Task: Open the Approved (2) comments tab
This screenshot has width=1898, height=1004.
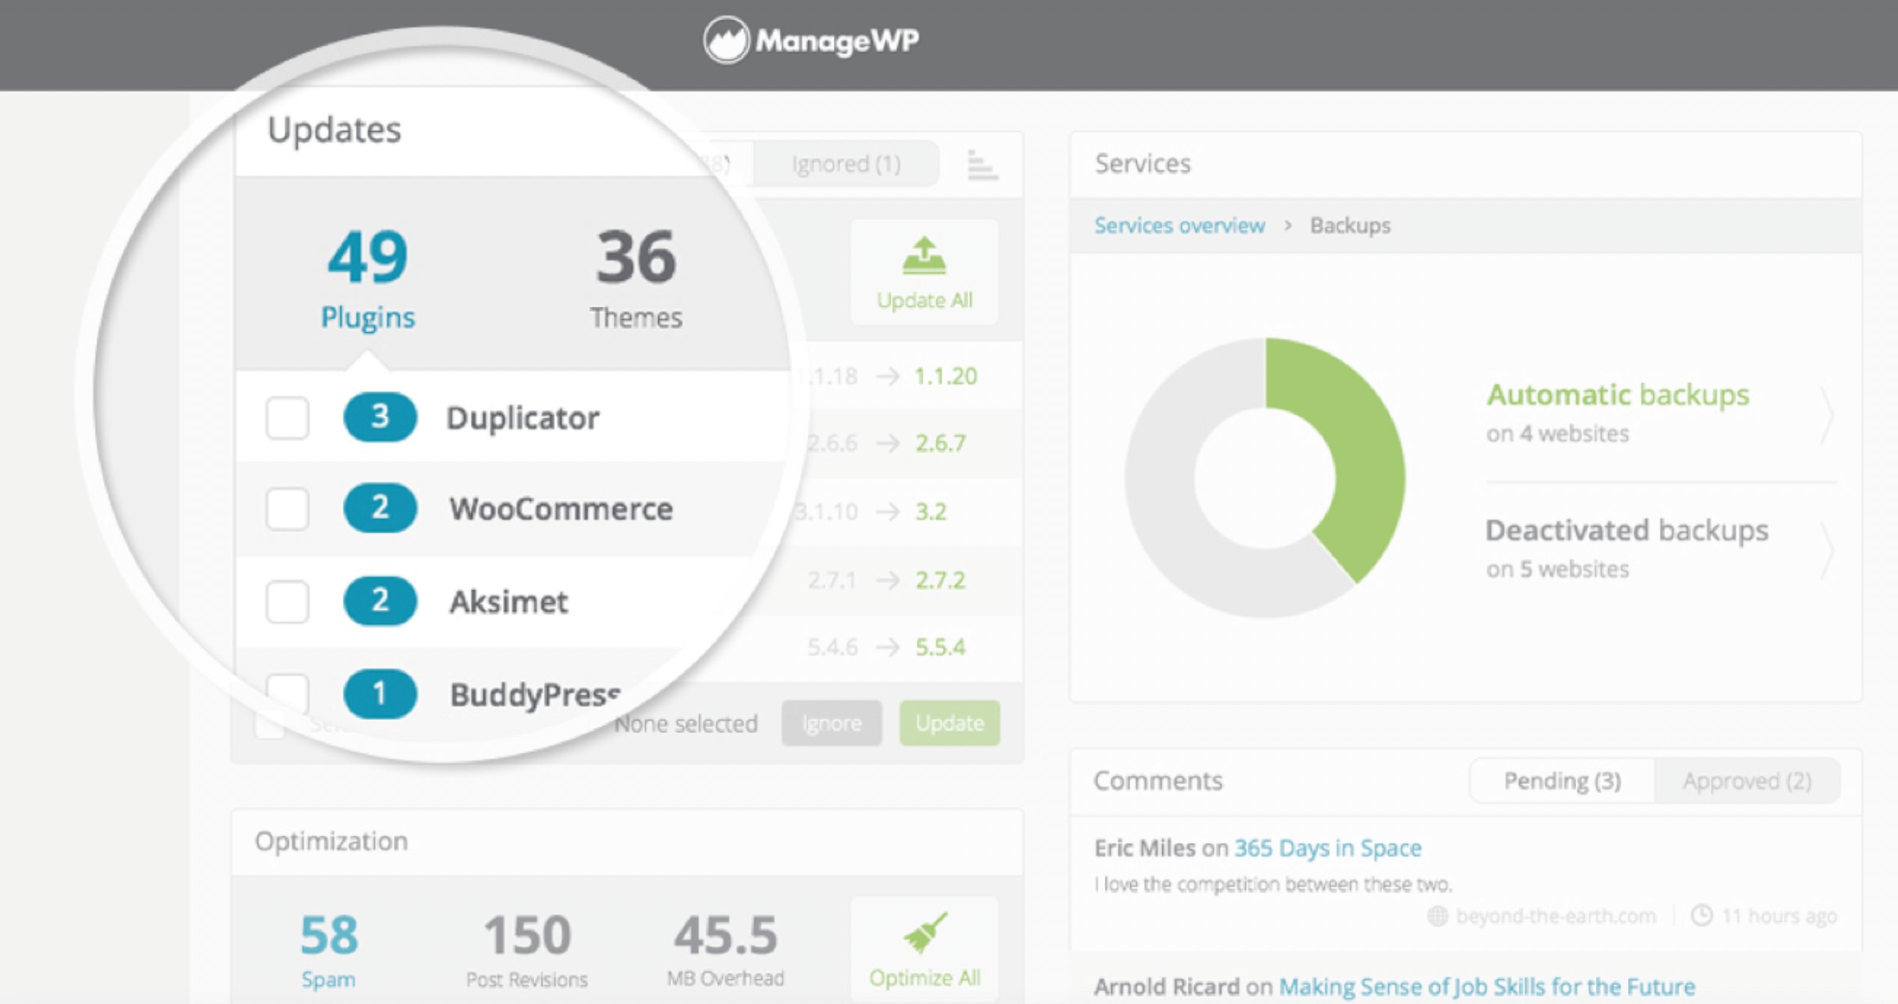Action: coord(1747,781)
